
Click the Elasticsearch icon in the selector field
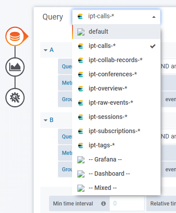[x=80, y=16]
